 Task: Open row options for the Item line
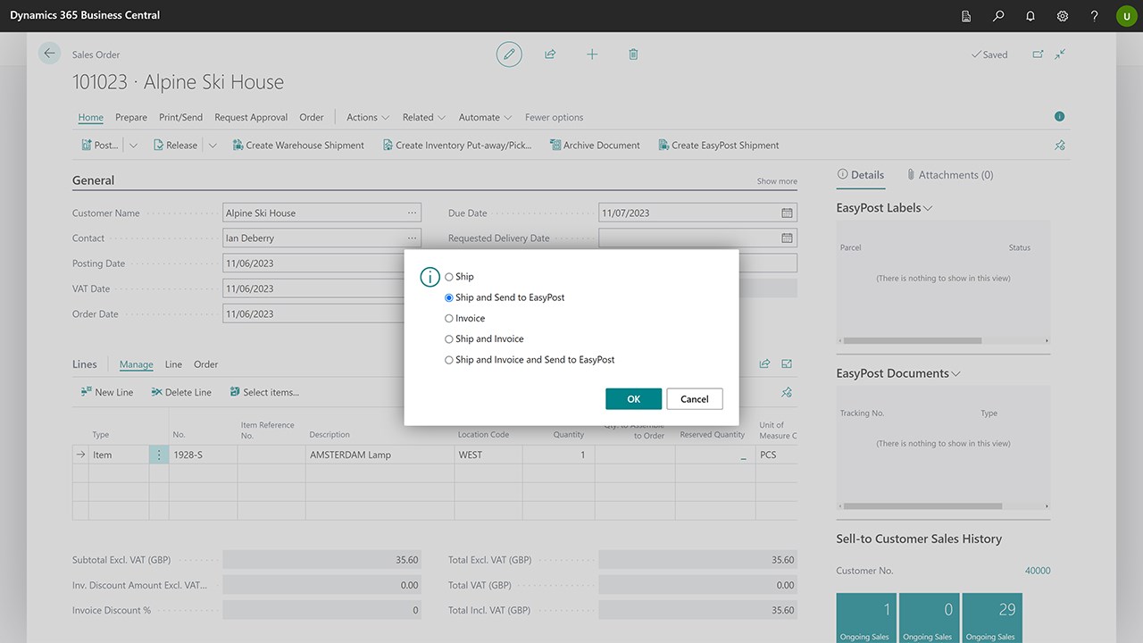click(159, 455)
